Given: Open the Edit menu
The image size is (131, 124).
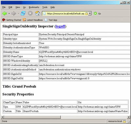Looking at the screenshot, I should tap(10, 7).
